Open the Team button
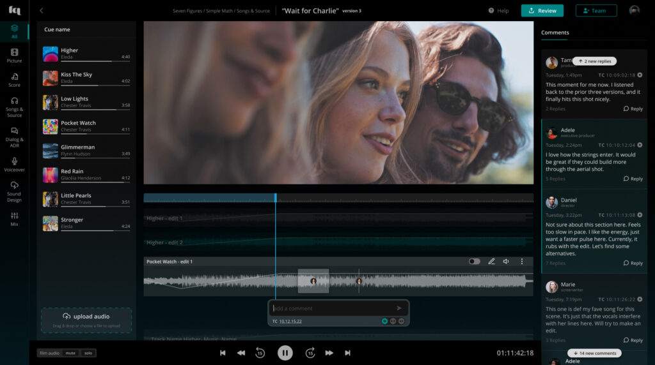 (x=596, y=11)
